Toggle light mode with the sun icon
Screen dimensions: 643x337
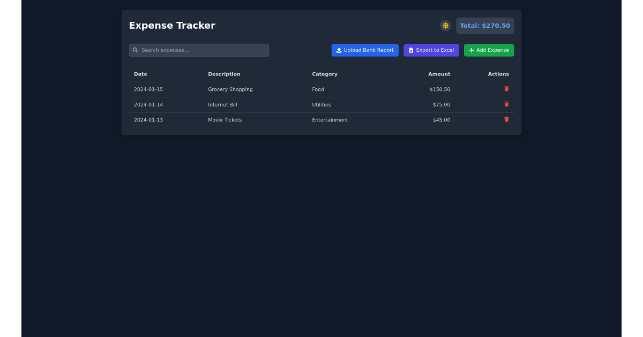tap(445, 25)
